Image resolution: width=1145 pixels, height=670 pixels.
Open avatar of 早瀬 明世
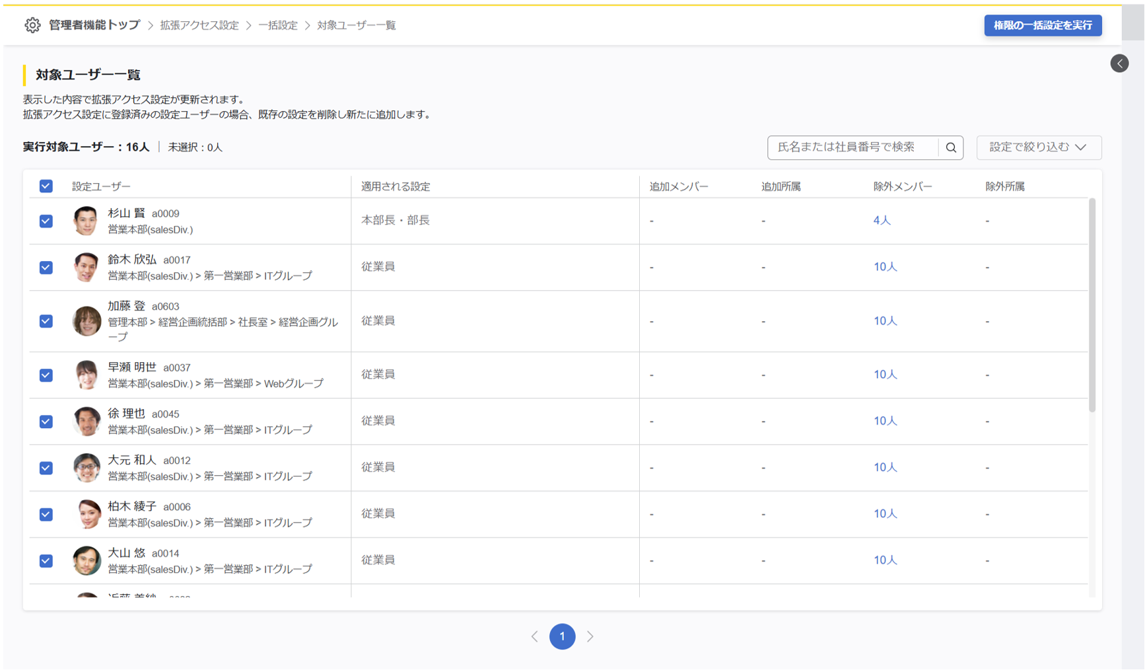tap(86, 375)
